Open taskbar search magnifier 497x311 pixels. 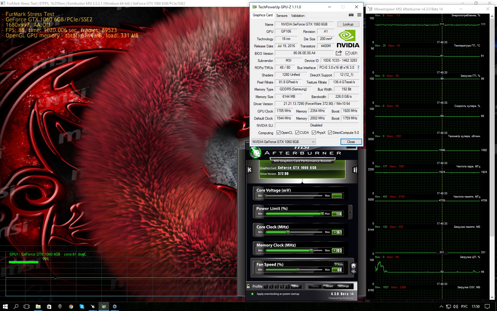pyautogui.click(x=16, y=307)
